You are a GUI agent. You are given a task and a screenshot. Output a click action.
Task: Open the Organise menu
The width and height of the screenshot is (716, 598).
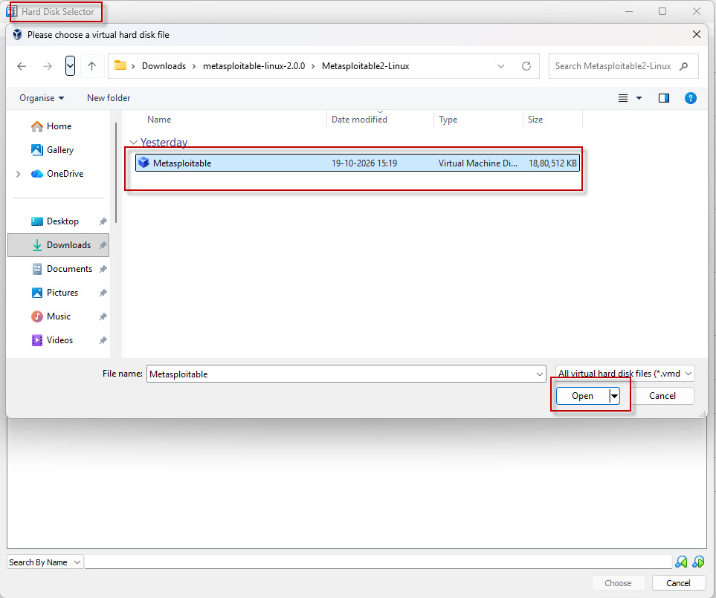(x=42, y=98)
